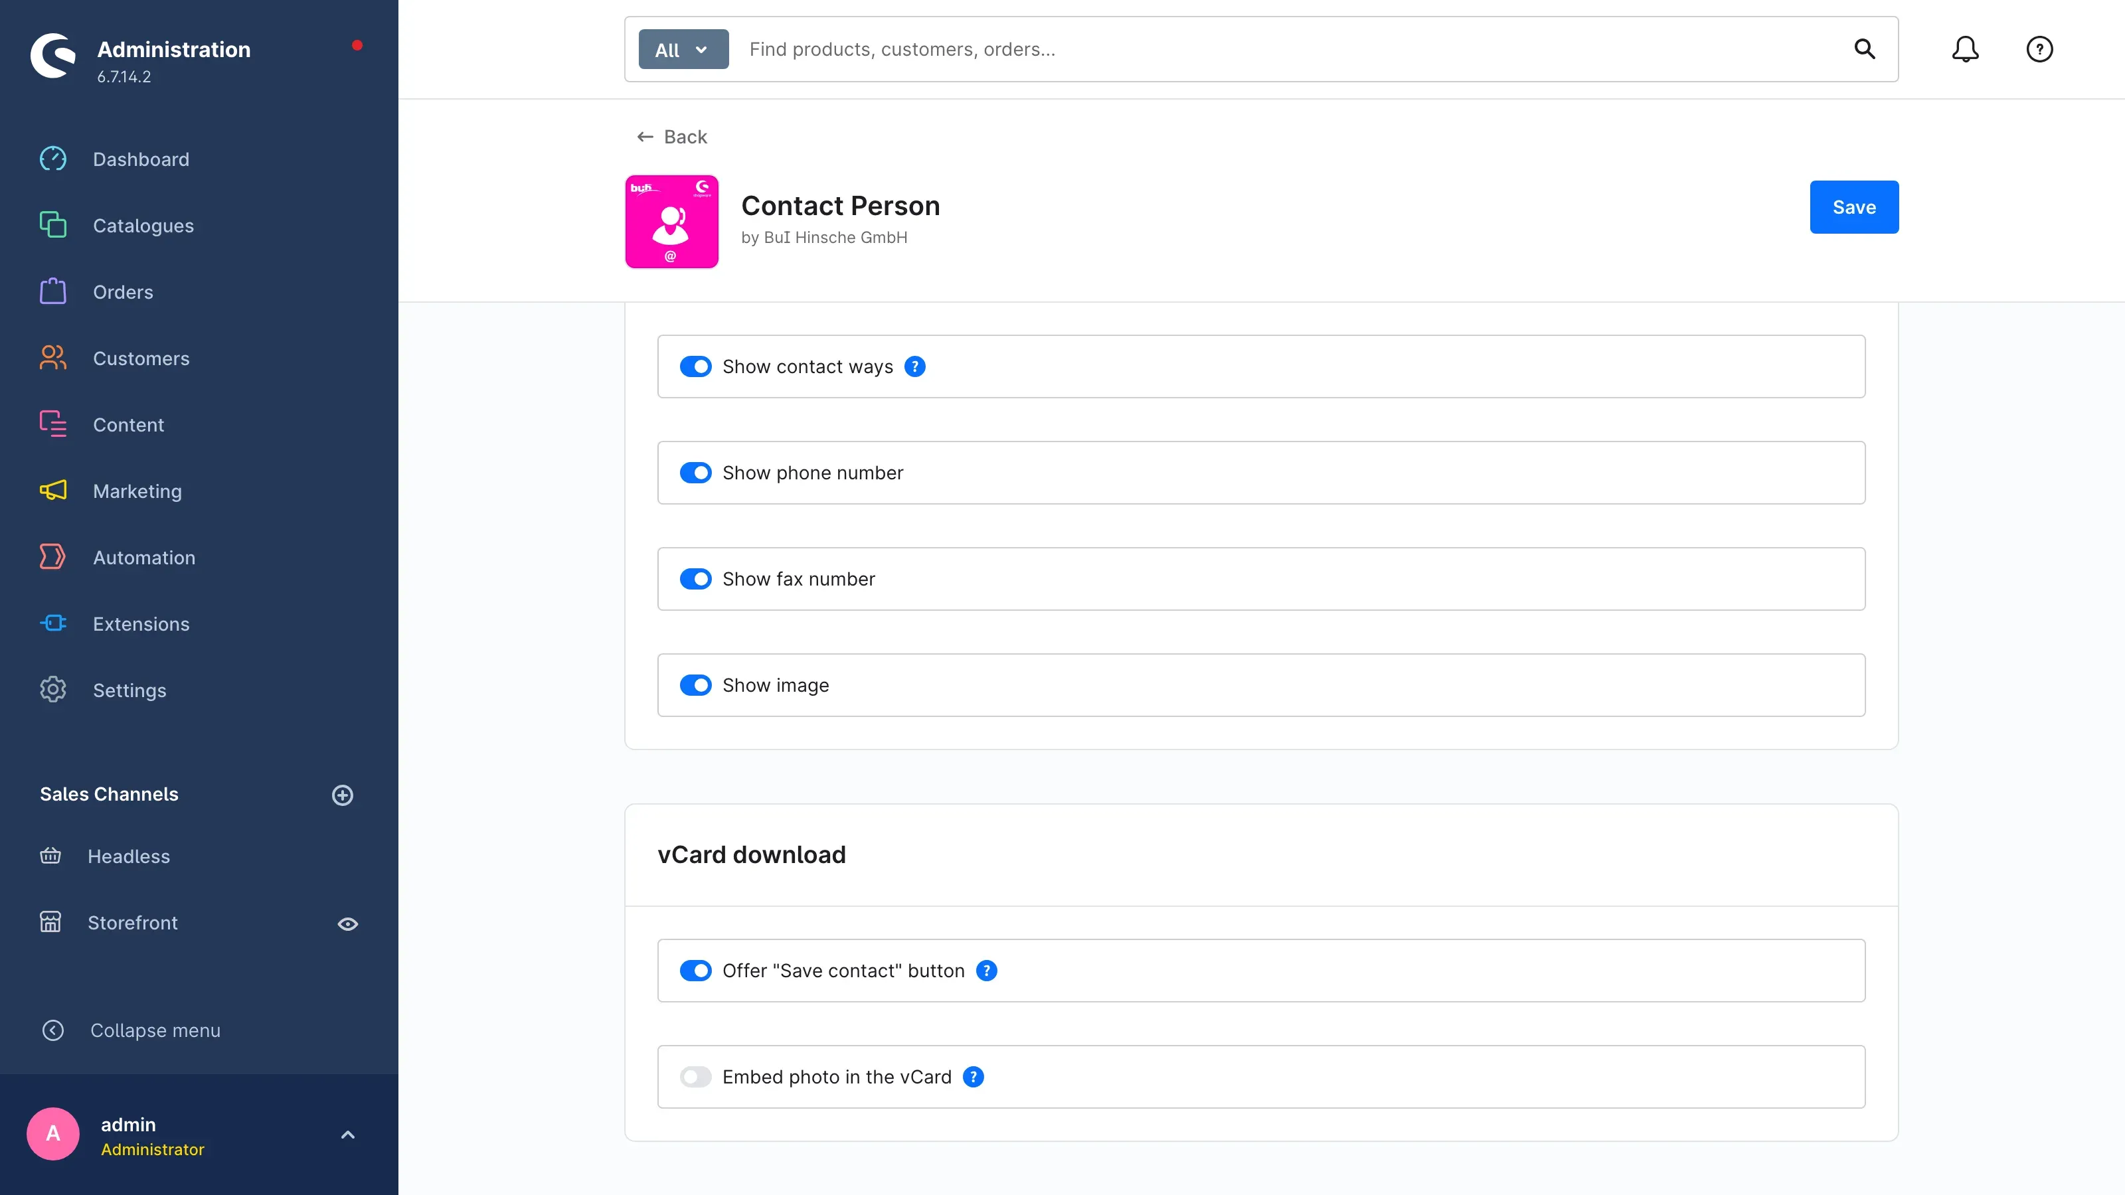Open the Dashboard gauge icon

(53, 159)
